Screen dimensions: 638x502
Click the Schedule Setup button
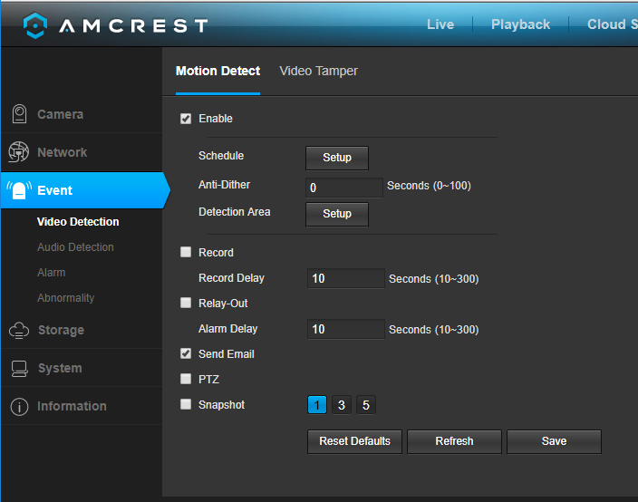(337, 158)
